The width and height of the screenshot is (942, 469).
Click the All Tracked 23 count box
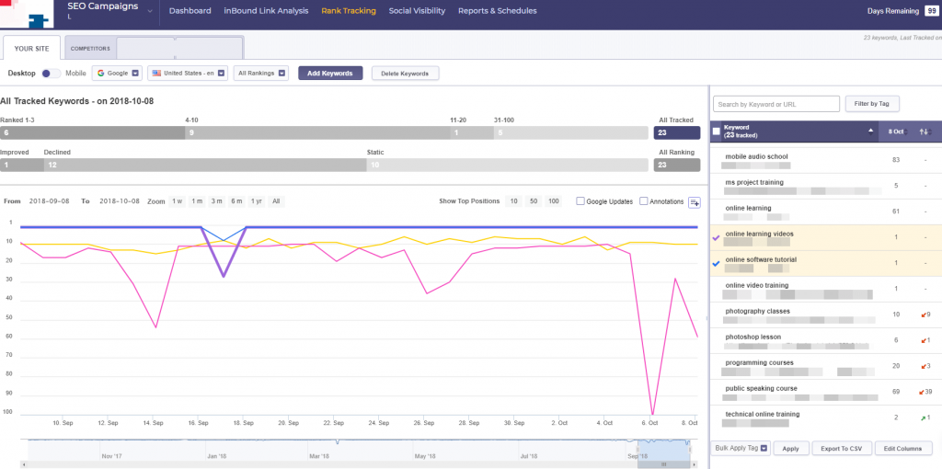pos(677,132)
